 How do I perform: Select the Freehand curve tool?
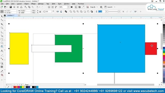(x=2, y=32)
